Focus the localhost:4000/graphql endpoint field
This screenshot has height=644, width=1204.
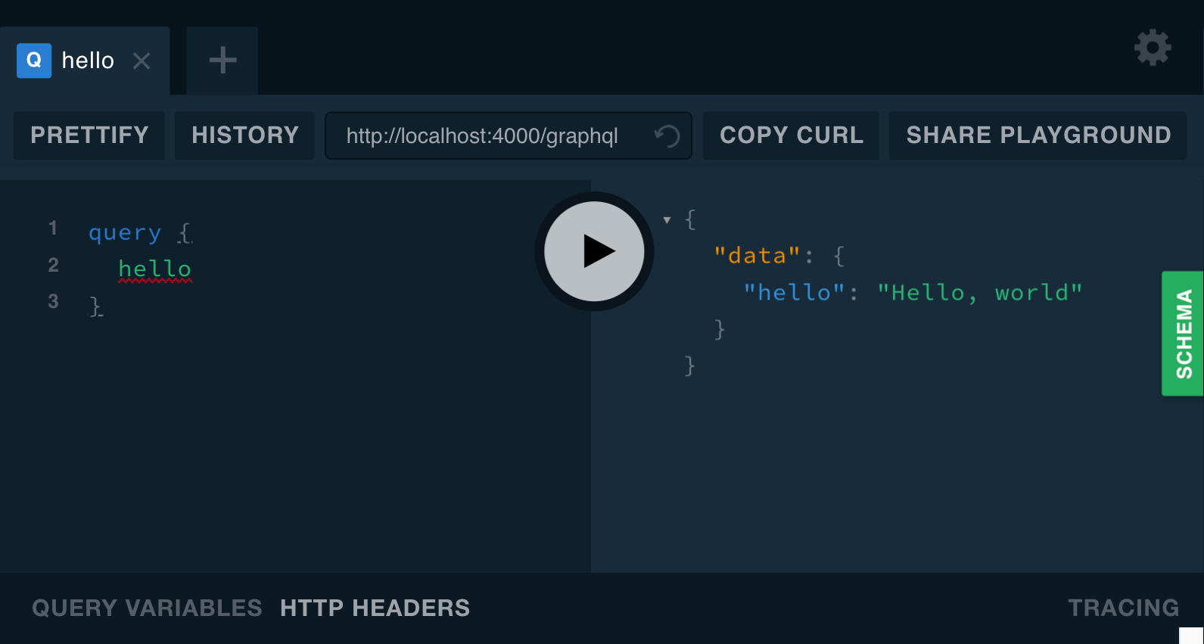(482, 136)
